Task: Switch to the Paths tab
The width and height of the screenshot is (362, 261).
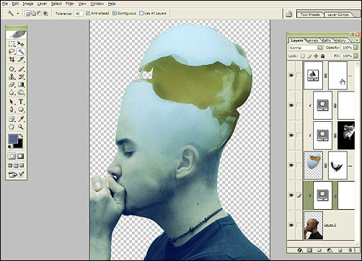Action: 326,40
